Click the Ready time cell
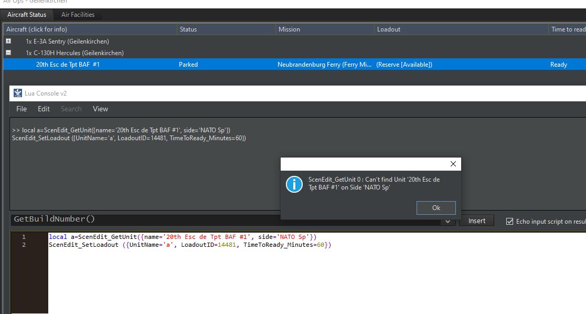The height and width of the screenshot is (314, 586). (x=559, y=65)
